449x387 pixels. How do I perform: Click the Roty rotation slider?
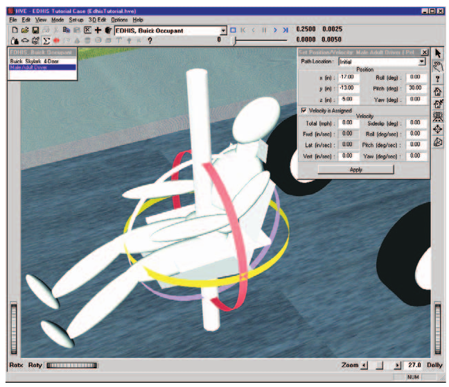(x=72, y=365)
